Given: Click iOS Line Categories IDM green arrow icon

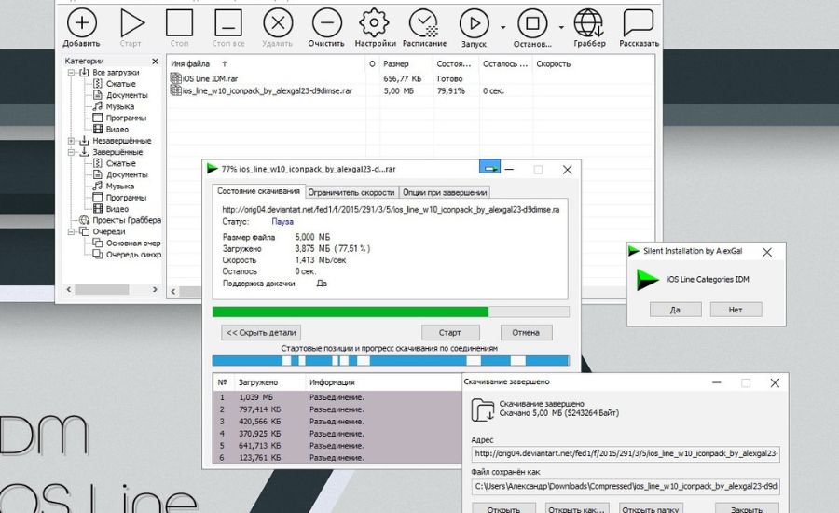Looking at the screenshot, I should (x=647, y=280).
